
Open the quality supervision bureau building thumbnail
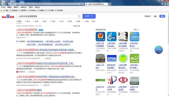(x=123, y=37)
